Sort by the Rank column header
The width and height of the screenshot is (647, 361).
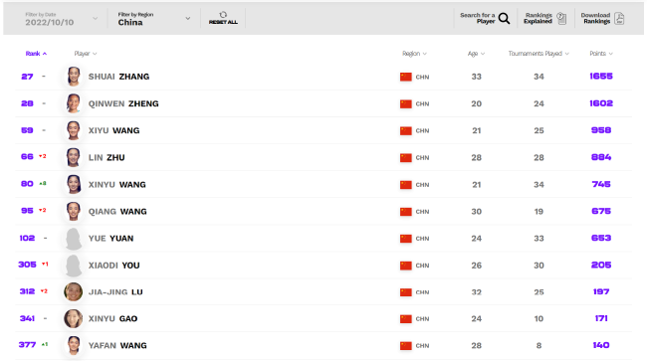pos(36,54)
